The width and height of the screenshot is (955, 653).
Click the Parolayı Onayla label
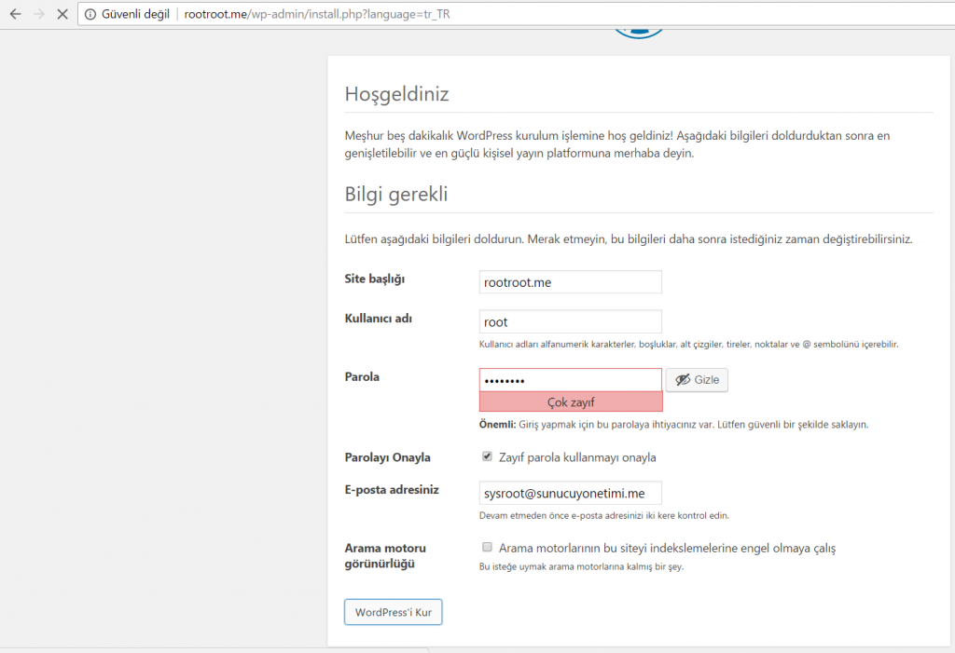click(x=387, y=457)
